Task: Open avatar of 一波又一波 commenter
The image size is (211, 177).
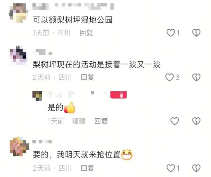Action: [19, 56]
